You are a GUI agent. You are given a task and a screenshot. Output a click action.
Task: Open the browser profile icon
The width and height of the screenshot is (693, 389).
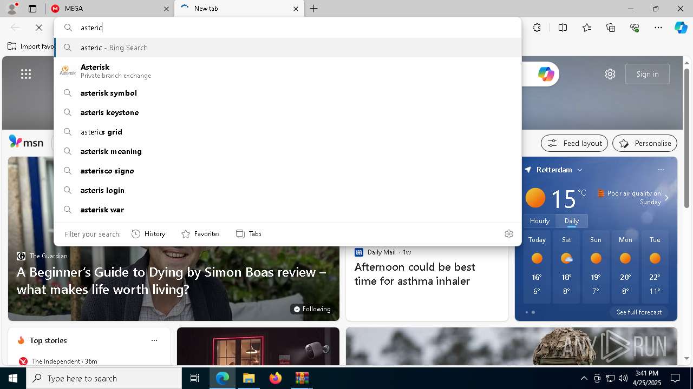tap(11, 9)
